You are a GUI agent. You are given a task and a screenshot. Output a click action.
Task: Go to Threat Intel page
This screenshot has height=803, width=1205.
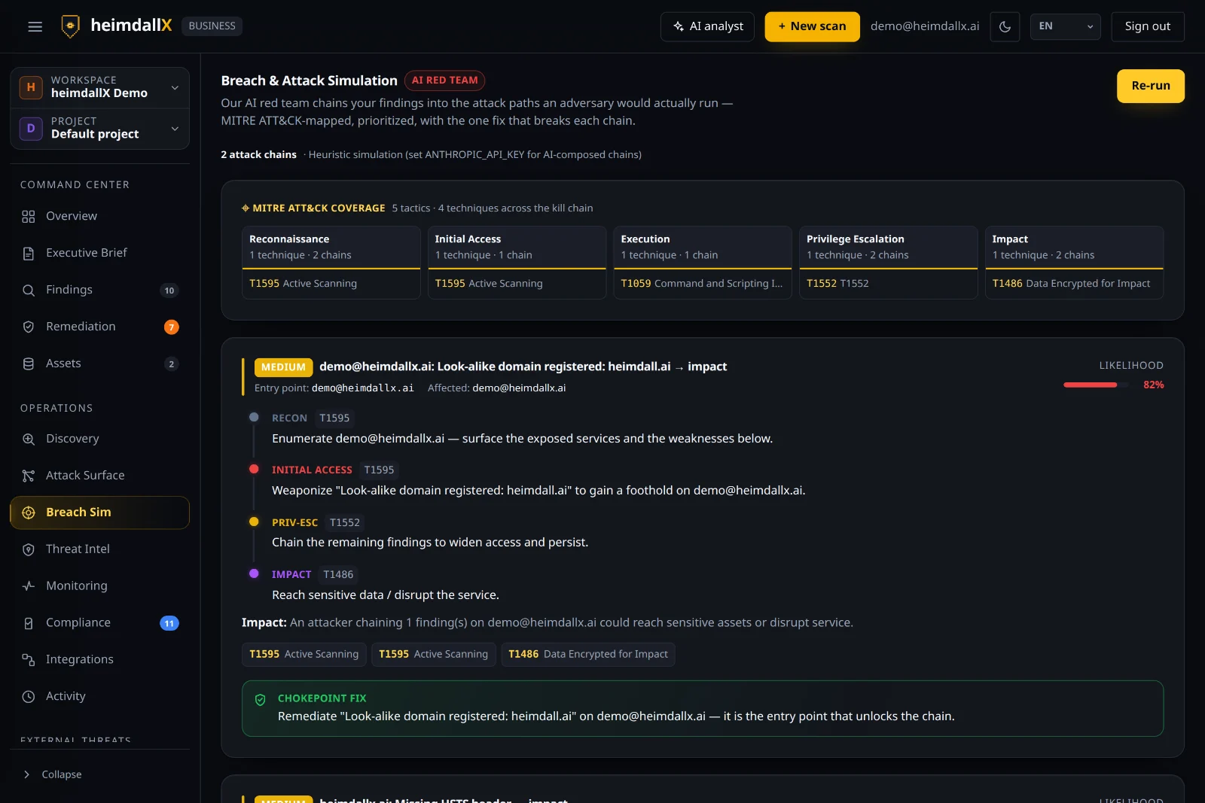(99, 549)
